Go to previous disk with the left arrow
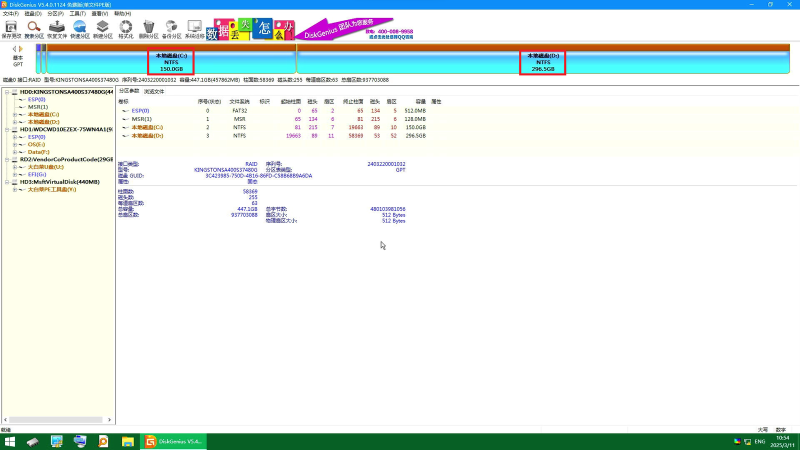The height and width of the screenshot is (450, 800). (x=14, y=48)
